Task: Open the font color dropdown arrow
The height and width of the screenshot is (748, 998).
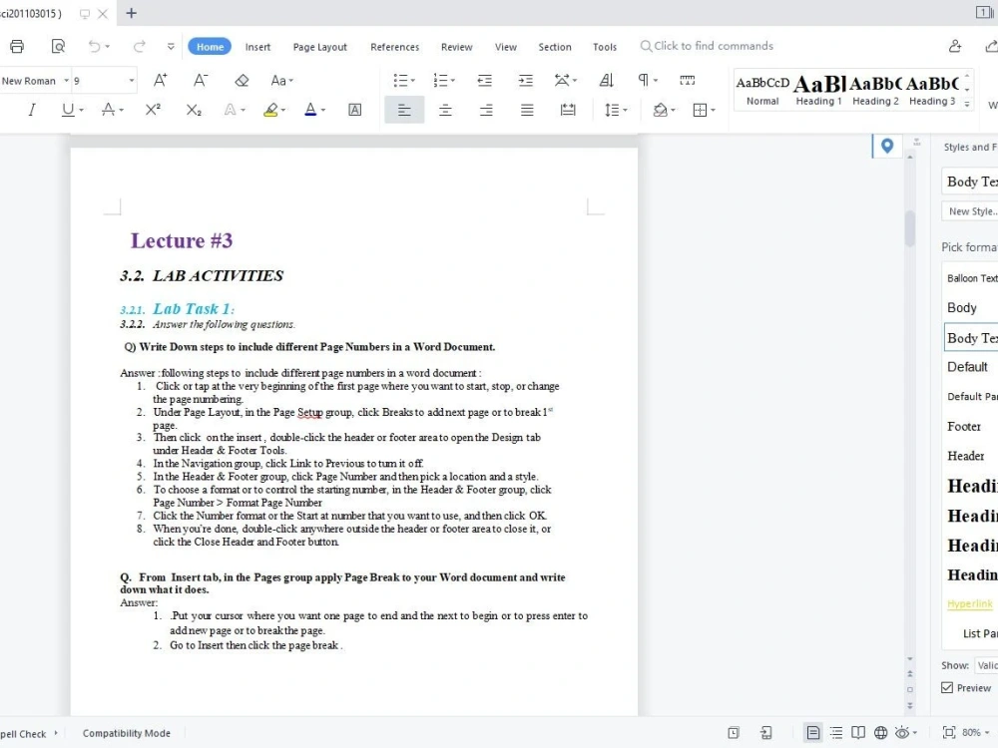Action: [323, 111]
